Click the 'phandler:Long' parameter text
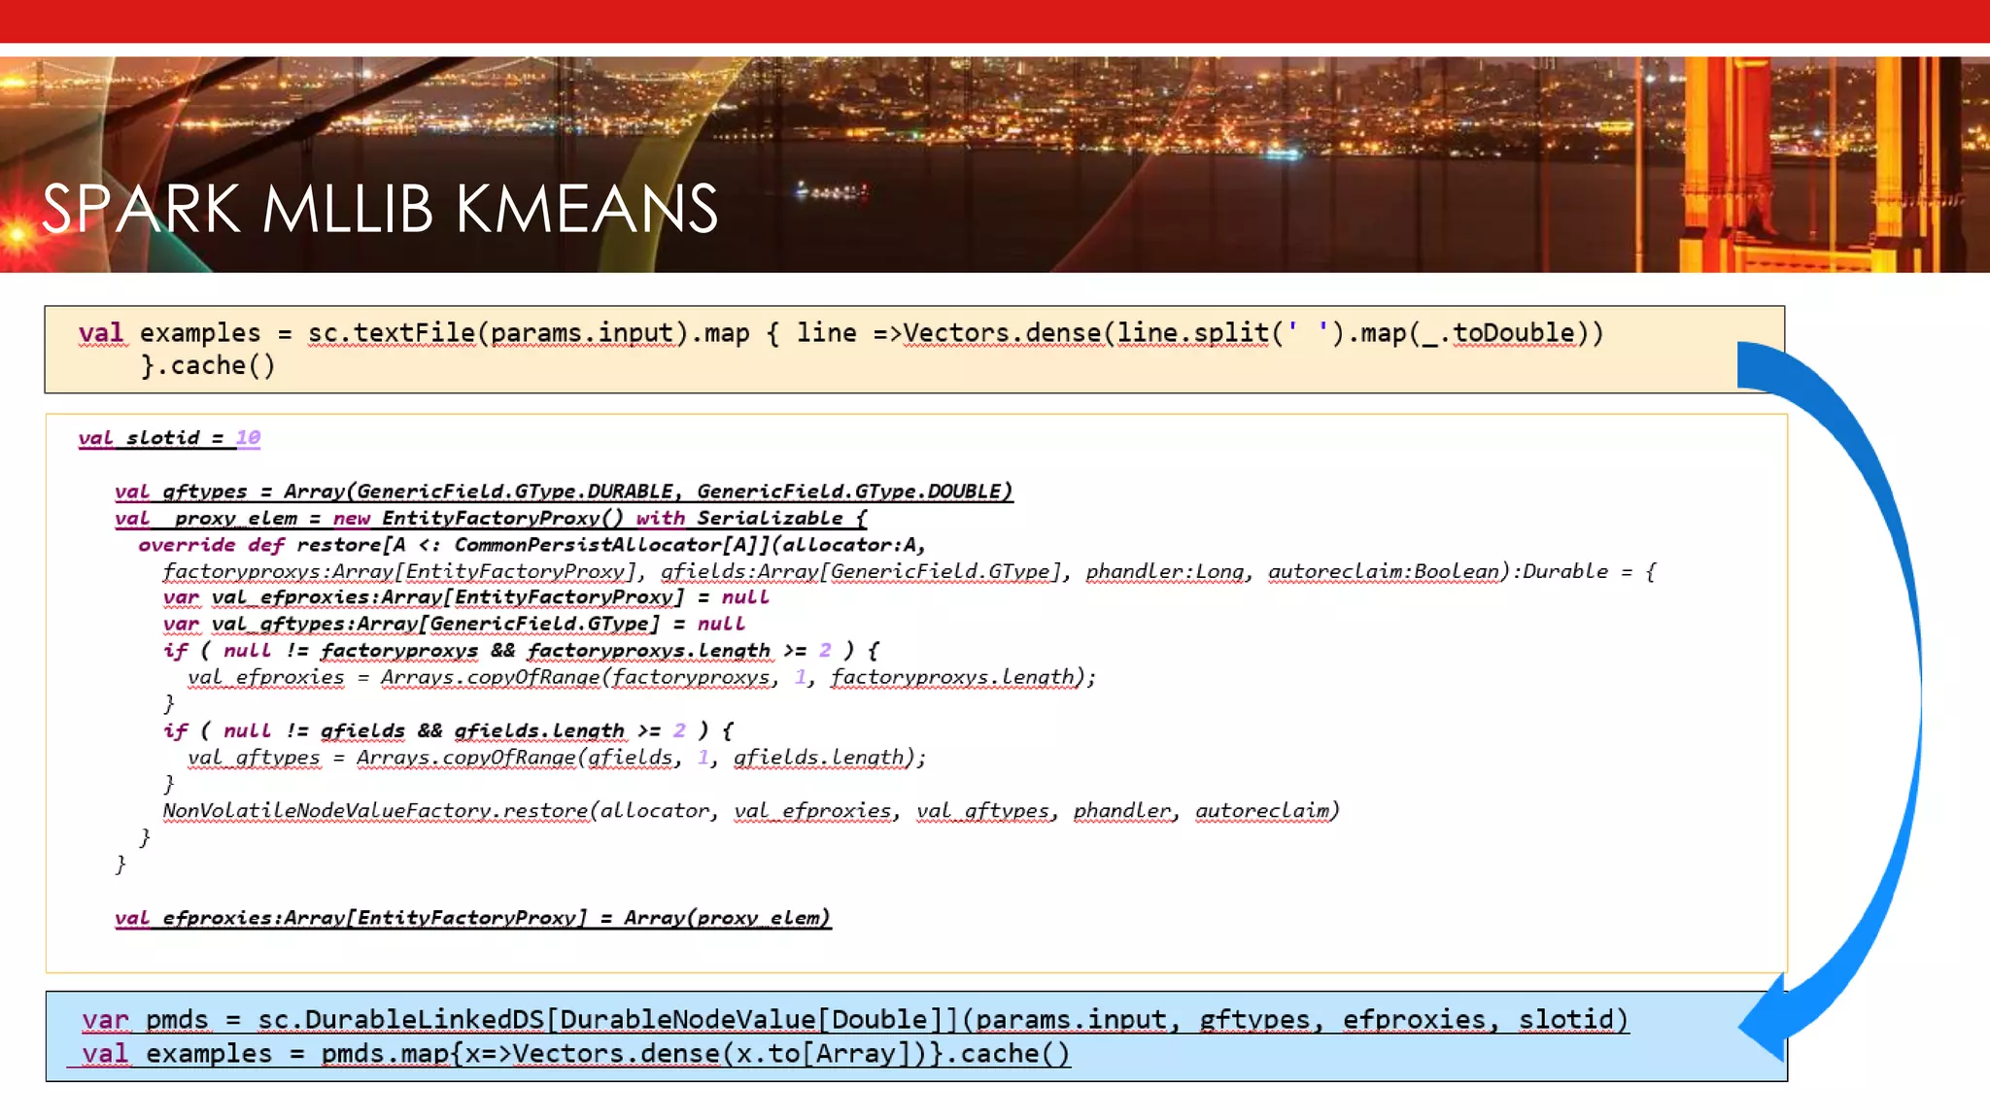This screenshot has width=1990, height=1119. coord(1165,572)
